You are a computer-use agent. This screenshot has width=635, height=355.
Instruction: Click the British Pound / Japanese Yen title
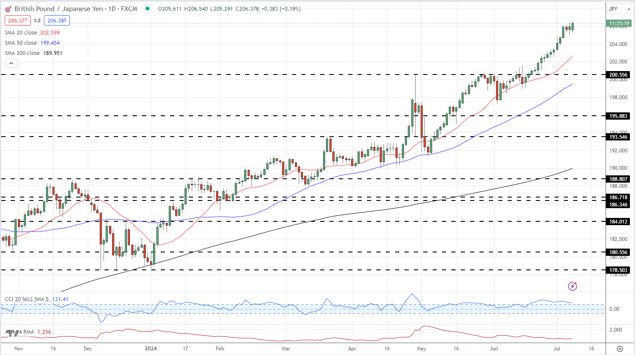point(58,9)
